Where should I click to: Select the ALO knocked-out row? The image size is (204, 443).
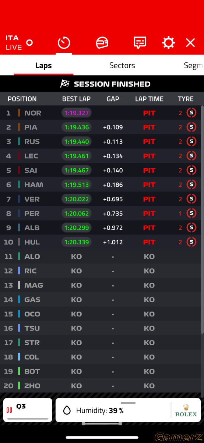pos(102,256)
